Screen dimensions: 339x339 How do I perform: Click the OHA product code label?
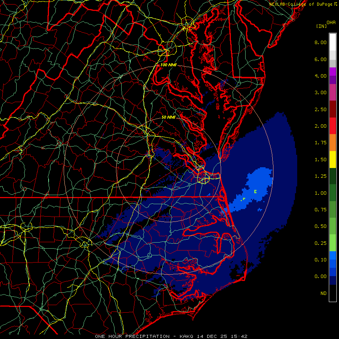tap(331, 22)
